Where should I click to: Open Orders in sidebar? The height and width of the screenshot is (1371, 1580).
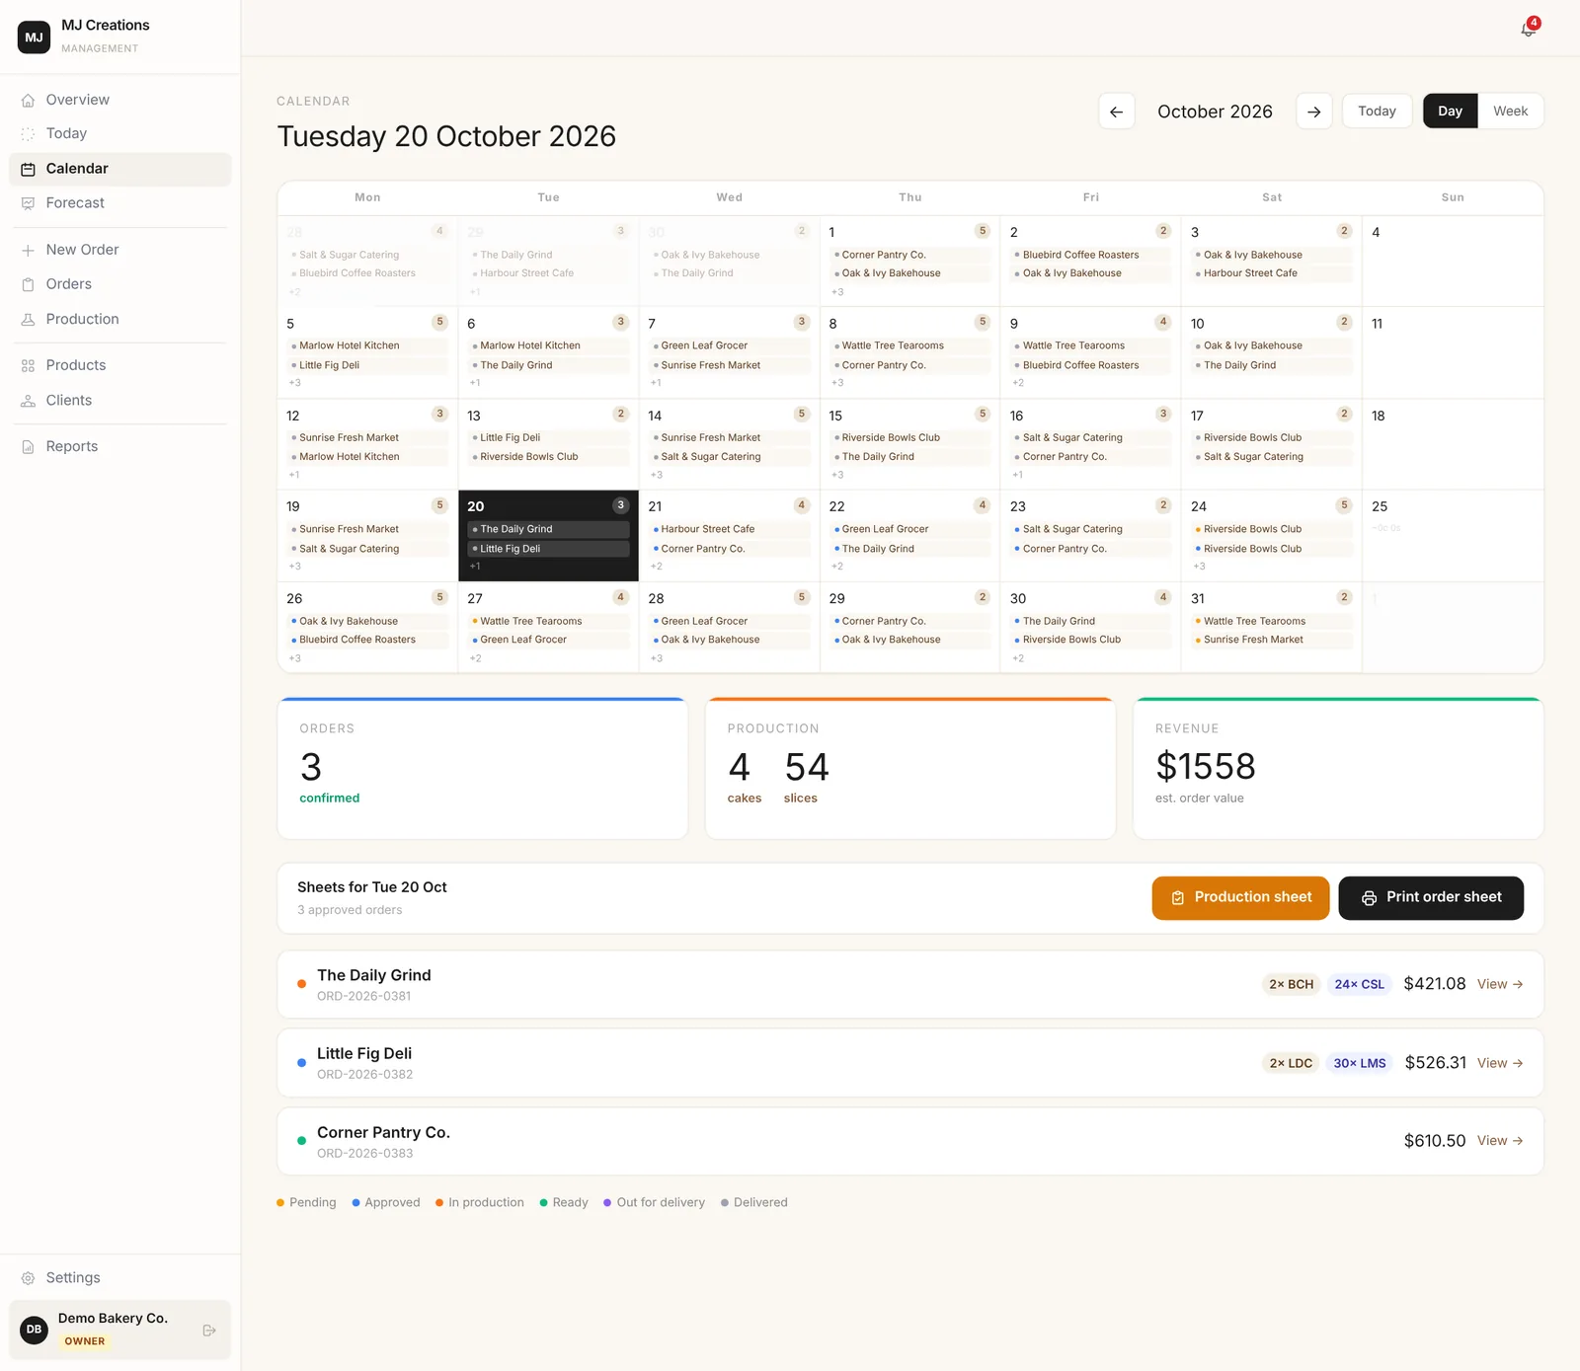tap(120, 284)
